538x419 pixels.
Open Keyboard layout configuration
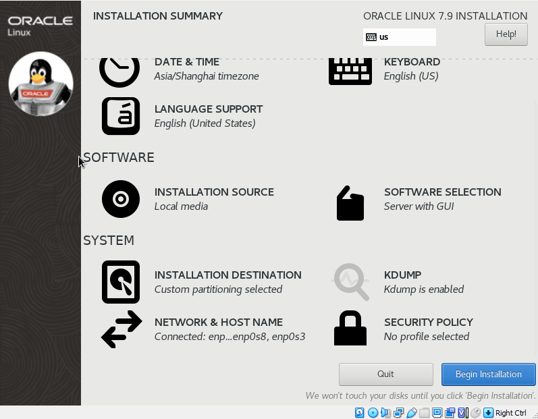click(x=350, y=69)
